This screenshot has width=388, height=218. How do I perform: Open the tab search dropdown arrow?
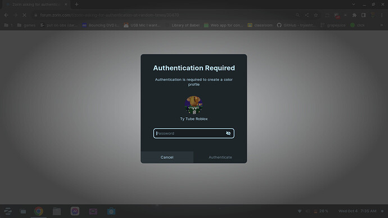[x=354, y=5]
